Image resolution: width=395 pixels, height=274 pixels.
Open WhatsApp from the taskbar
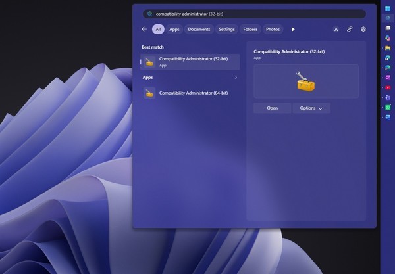click(388, 107)
